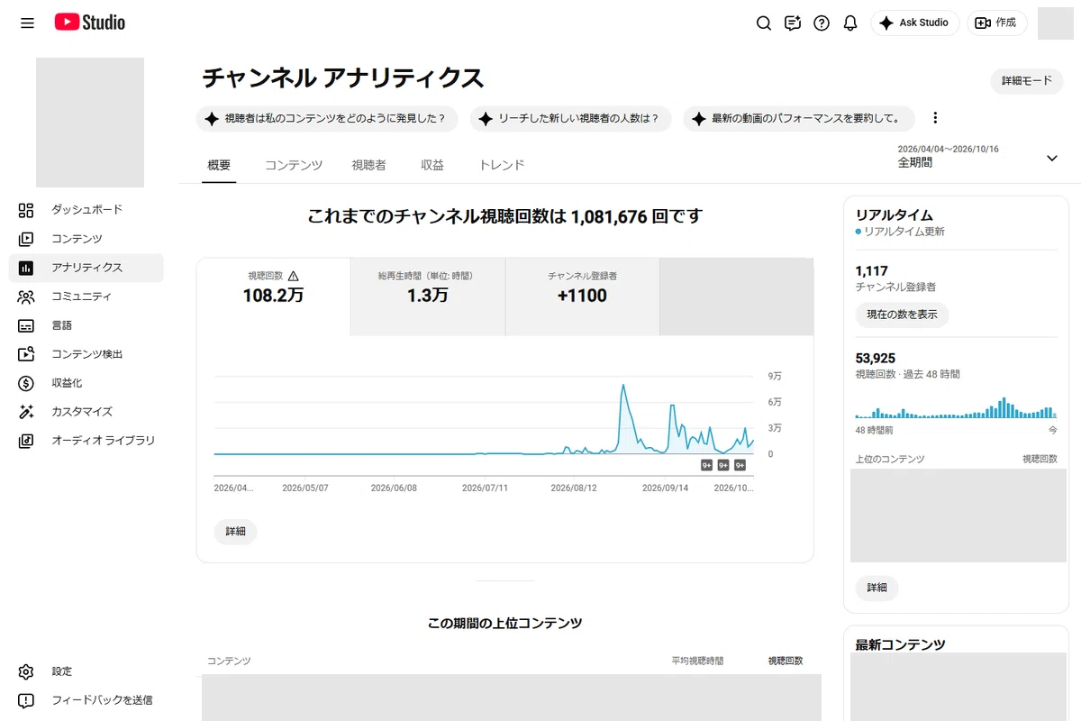Click the last 9+ chart video marker
This screenshot has width=1081, height=721.
click(740, 465)
